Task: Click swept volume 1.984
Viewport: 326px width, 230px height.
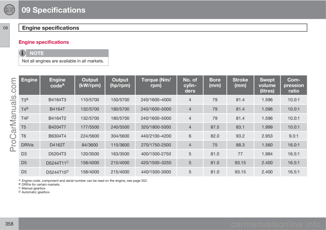Action: click(x=267, y=154)
